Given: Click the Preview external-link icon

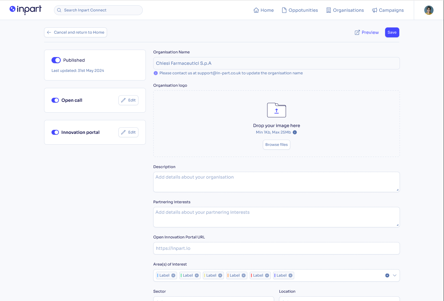Looking at the screenshot, I should [357, 32].
